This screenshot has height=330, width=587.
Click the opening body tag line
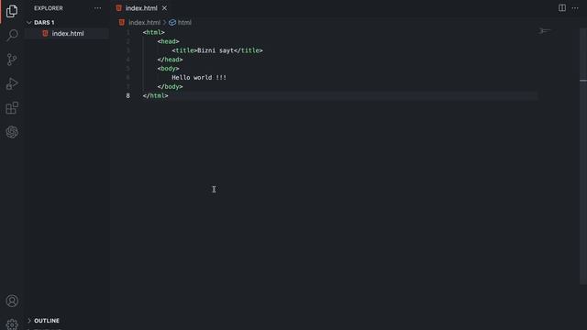point(168,69)
